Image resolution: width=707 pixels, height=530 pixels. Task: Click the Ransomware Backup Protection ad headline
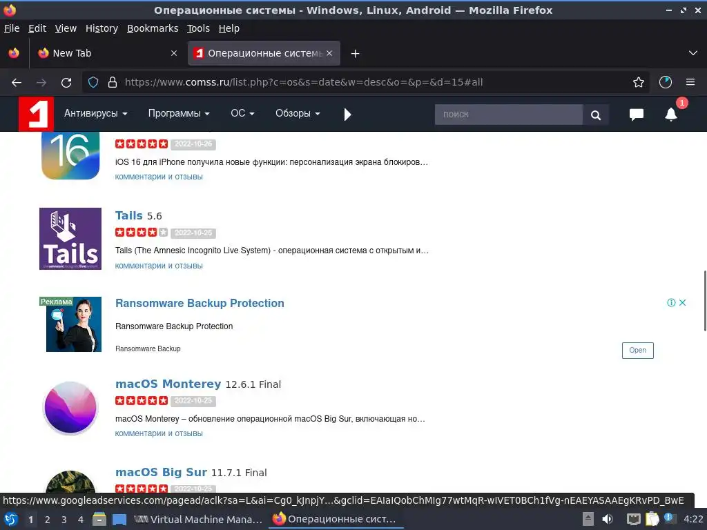200,304
